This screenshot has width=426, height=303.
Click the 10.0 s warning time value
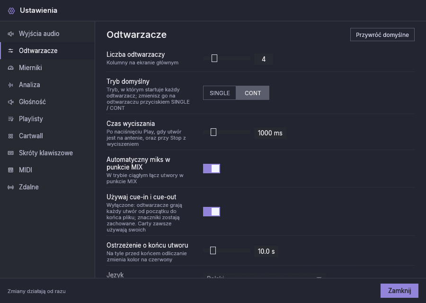(266, 251)
